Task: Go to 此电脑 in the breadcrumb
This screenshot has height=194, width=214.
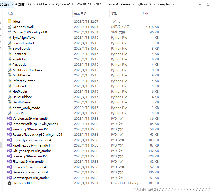Action: pos(5,4)
